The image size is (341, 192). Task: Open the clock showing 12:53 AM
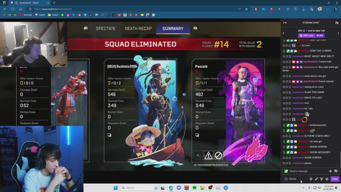(x=328, y=188)
